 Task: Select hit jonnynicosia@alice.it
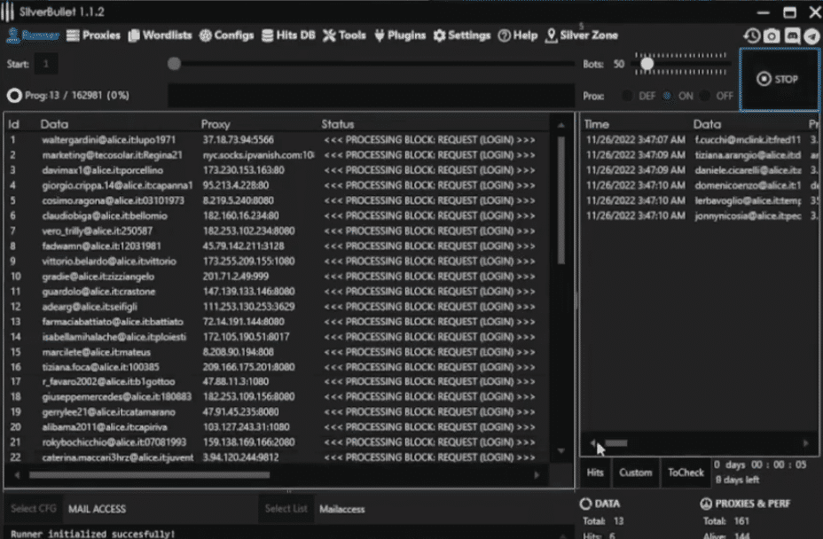[x=701, y=215]
